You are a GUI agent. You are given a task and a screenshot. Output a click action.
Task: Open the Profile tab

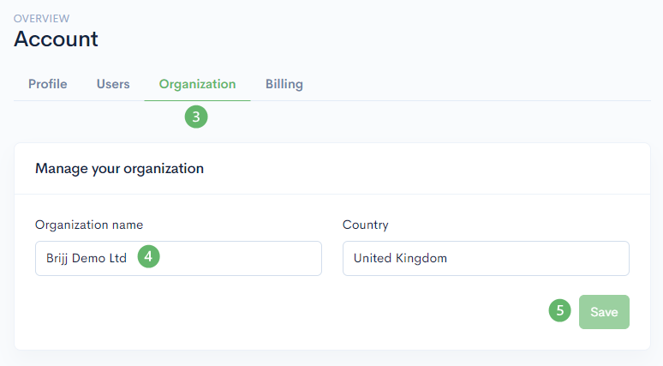(x=47, y=84)
